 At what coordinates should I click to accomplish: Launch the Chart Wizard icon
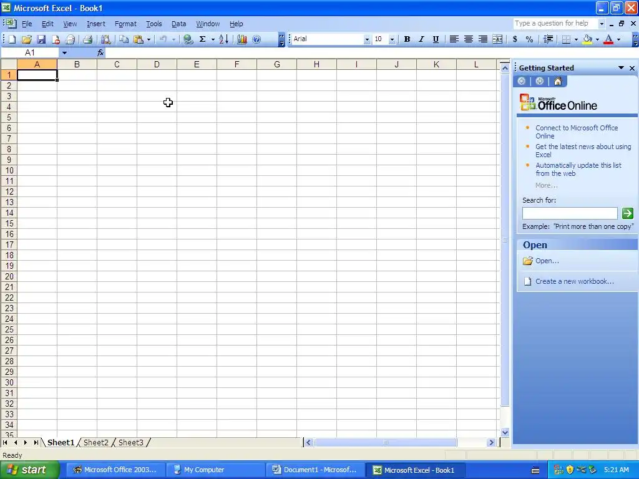[x=242, y=39]
